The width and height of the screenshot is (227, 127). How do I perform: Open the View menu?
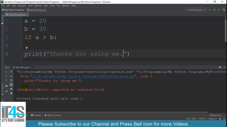[14, 6]
